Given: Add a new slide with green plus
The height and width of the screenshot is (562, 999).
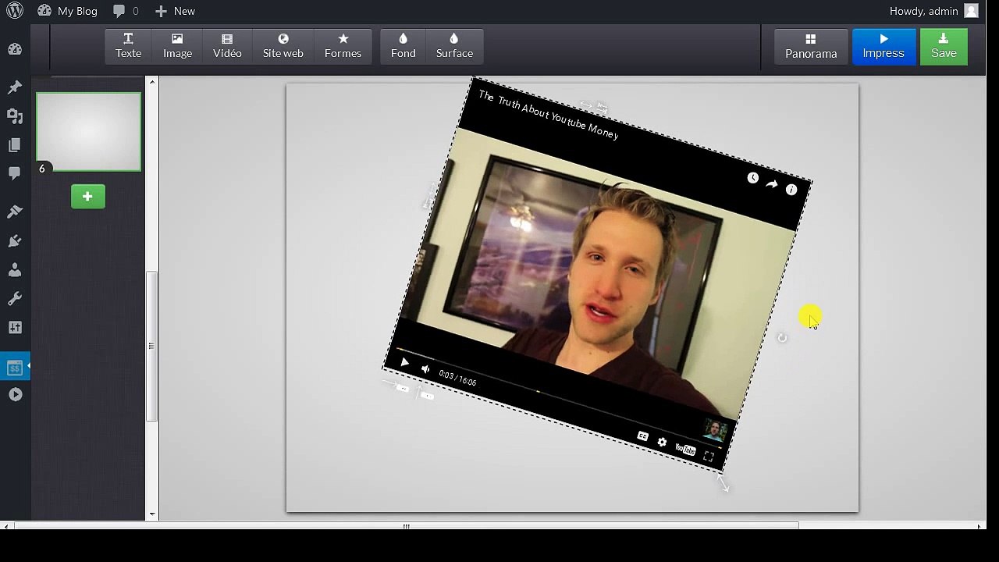Looking at the screenshot, I should [88, 197].
